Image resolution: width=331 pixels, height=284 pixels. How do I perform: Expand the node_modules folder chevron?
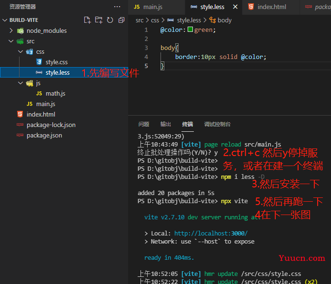coord(11,31)
